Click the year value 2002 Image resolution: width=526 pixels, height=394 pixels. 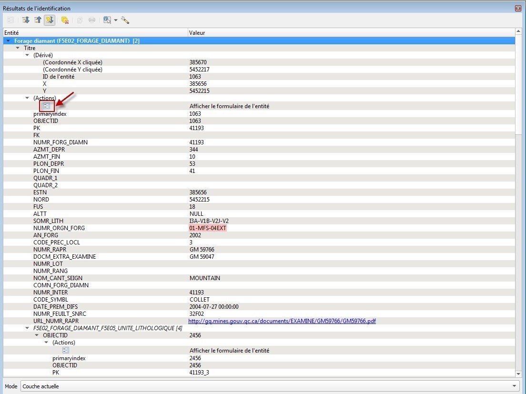point(195,235)
